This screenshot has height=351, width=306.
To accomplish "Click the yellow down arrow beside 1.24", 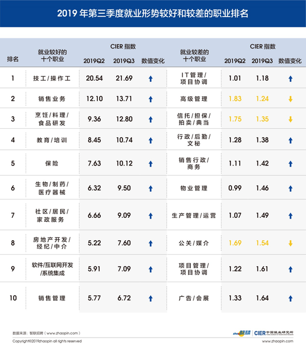I will point(290,99).
